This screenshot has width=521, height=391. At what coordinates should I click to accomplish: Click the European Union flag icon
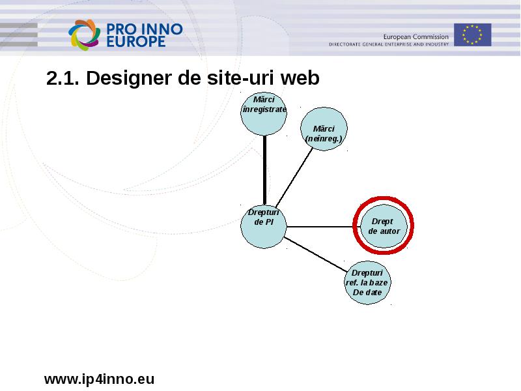point(473,35)
